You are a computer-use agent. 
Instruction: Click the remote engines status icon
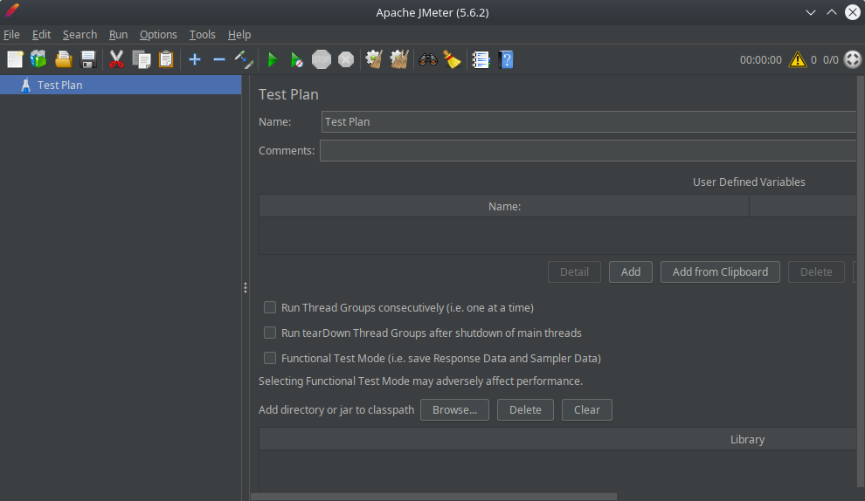853,59
